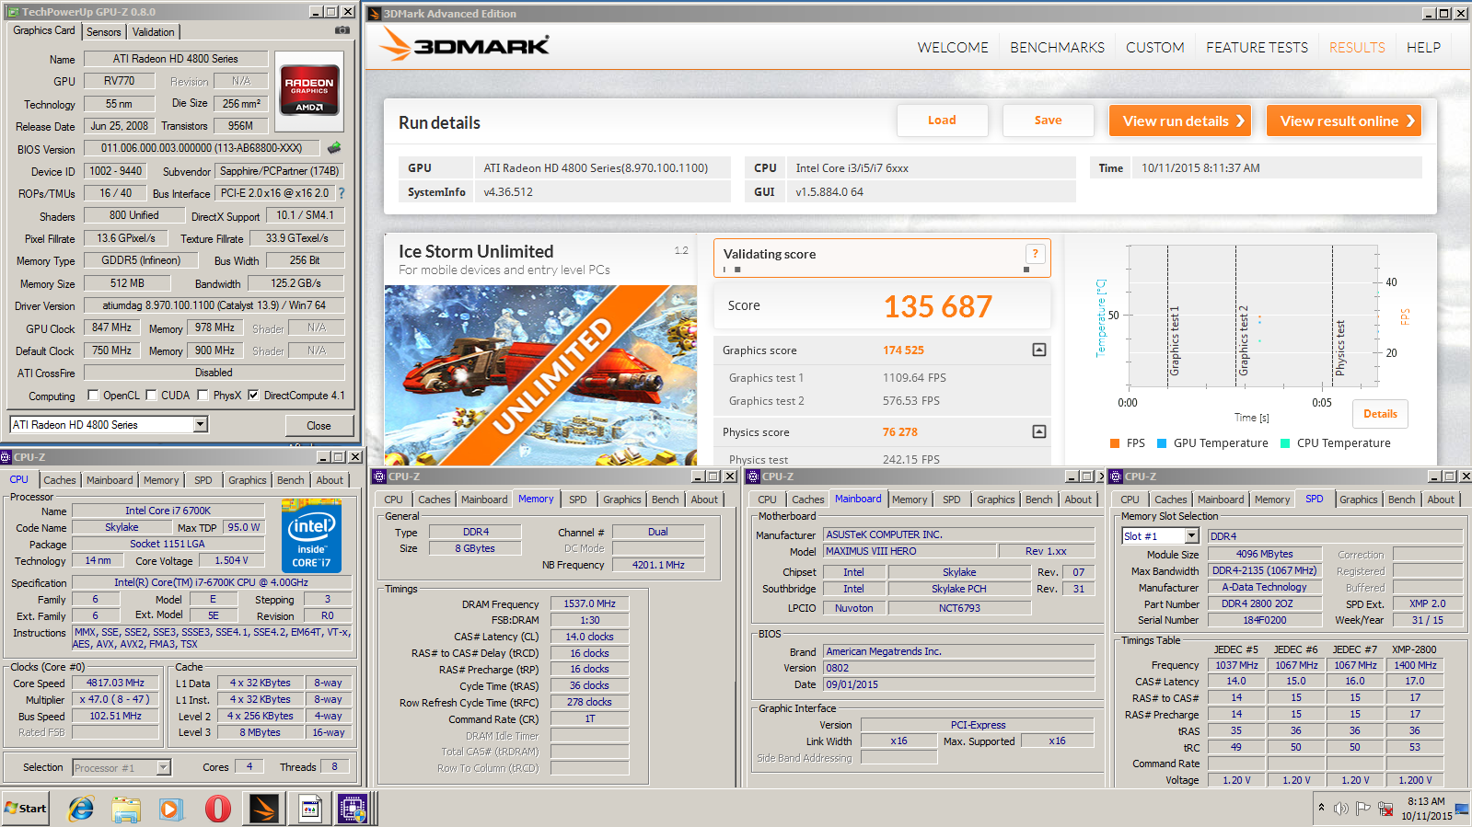Switch to Sensors tab in GPU-Z
This screenshot has width=1472, height=827.
104,31
